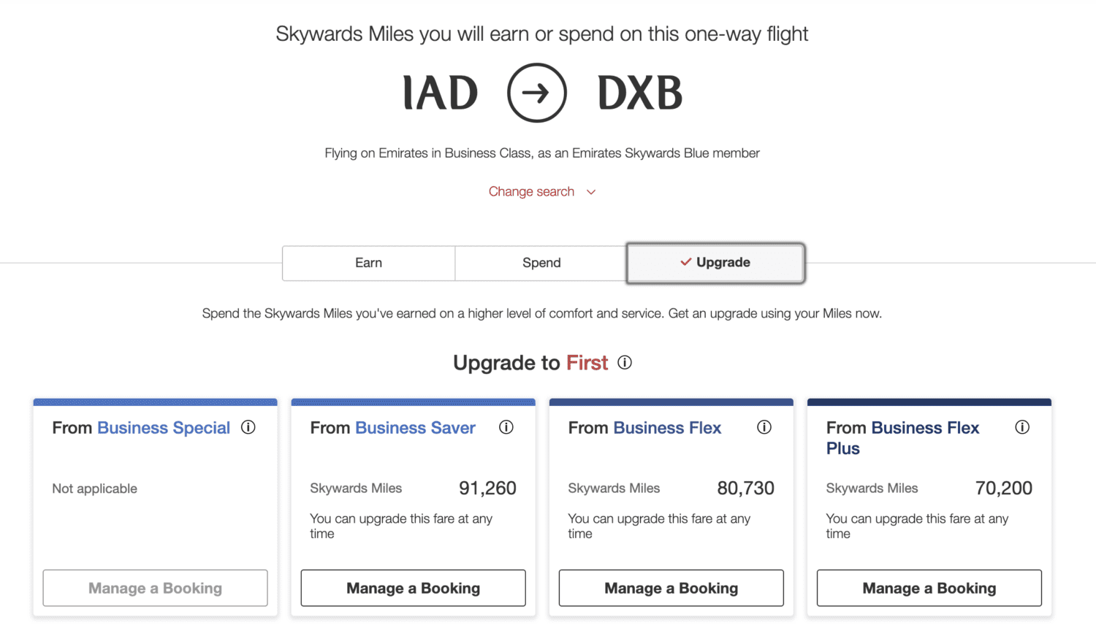
Task: Click Manage a Booking on Business Saver card
Action: click(413, 588)
